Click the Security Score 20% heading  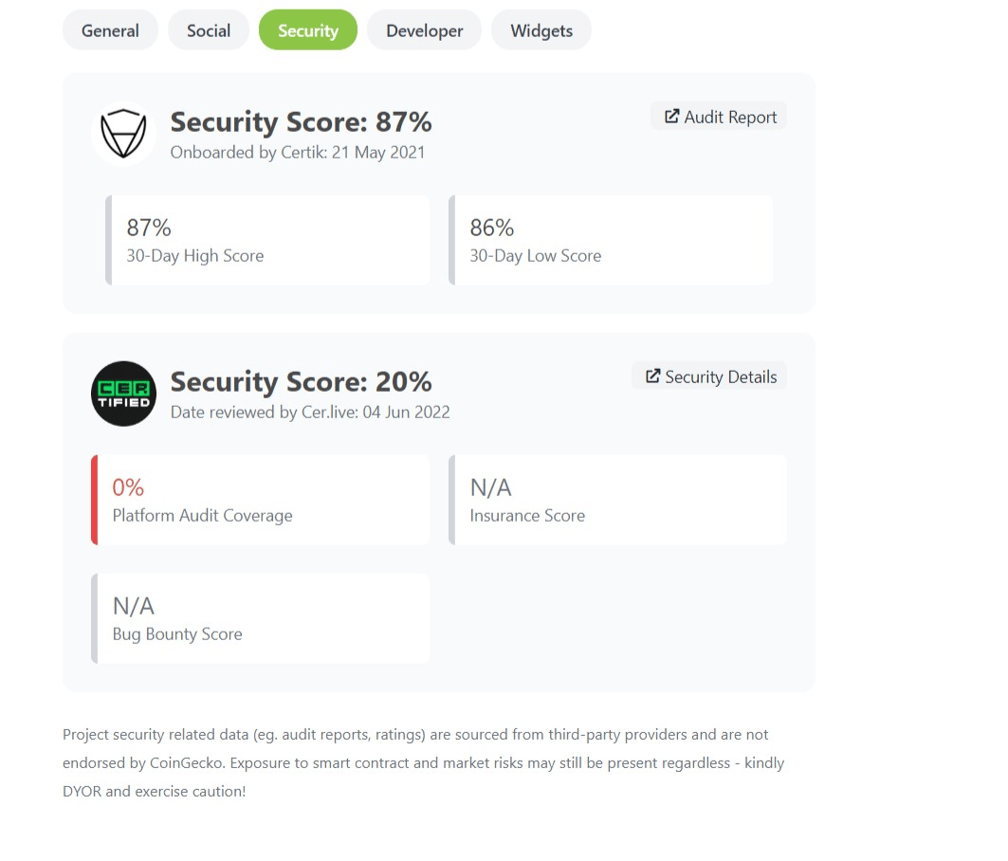301,382
